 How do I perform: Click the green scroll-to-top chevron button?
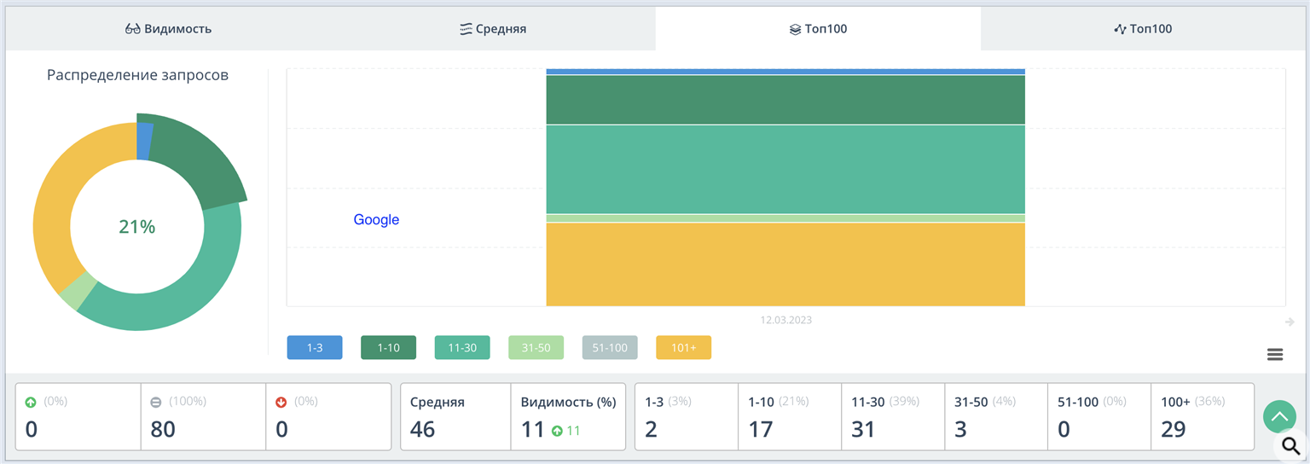pos(1279,417)
